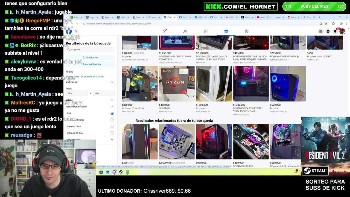This screenshot has height=197, width=350.
Task: Click the Facebook logo
Action: pos(69,31)
